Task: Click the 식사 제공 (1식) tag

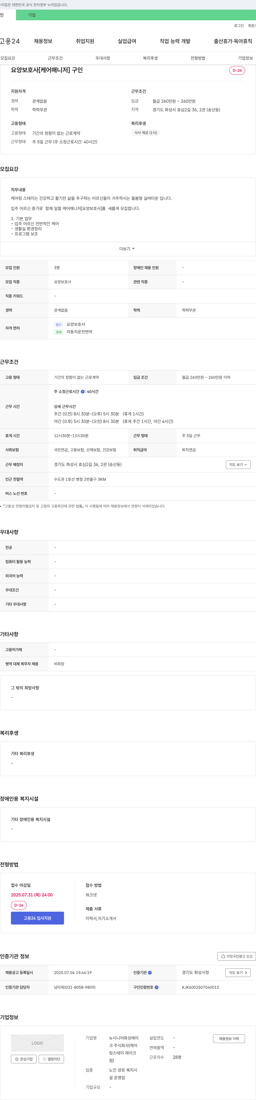Action: [x=146, y=133]
